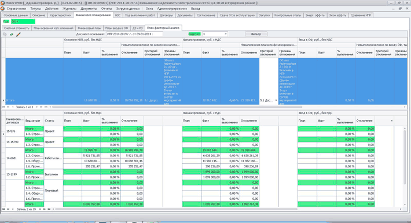The height and width of the screenshot is (223, 411).
Task: Go to previous record in lower grid navigator
Action: coord(13,209)
